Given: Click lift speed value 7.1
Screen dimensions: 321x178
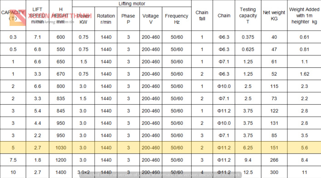Looking at the screenshot, I should pos(38,37).
